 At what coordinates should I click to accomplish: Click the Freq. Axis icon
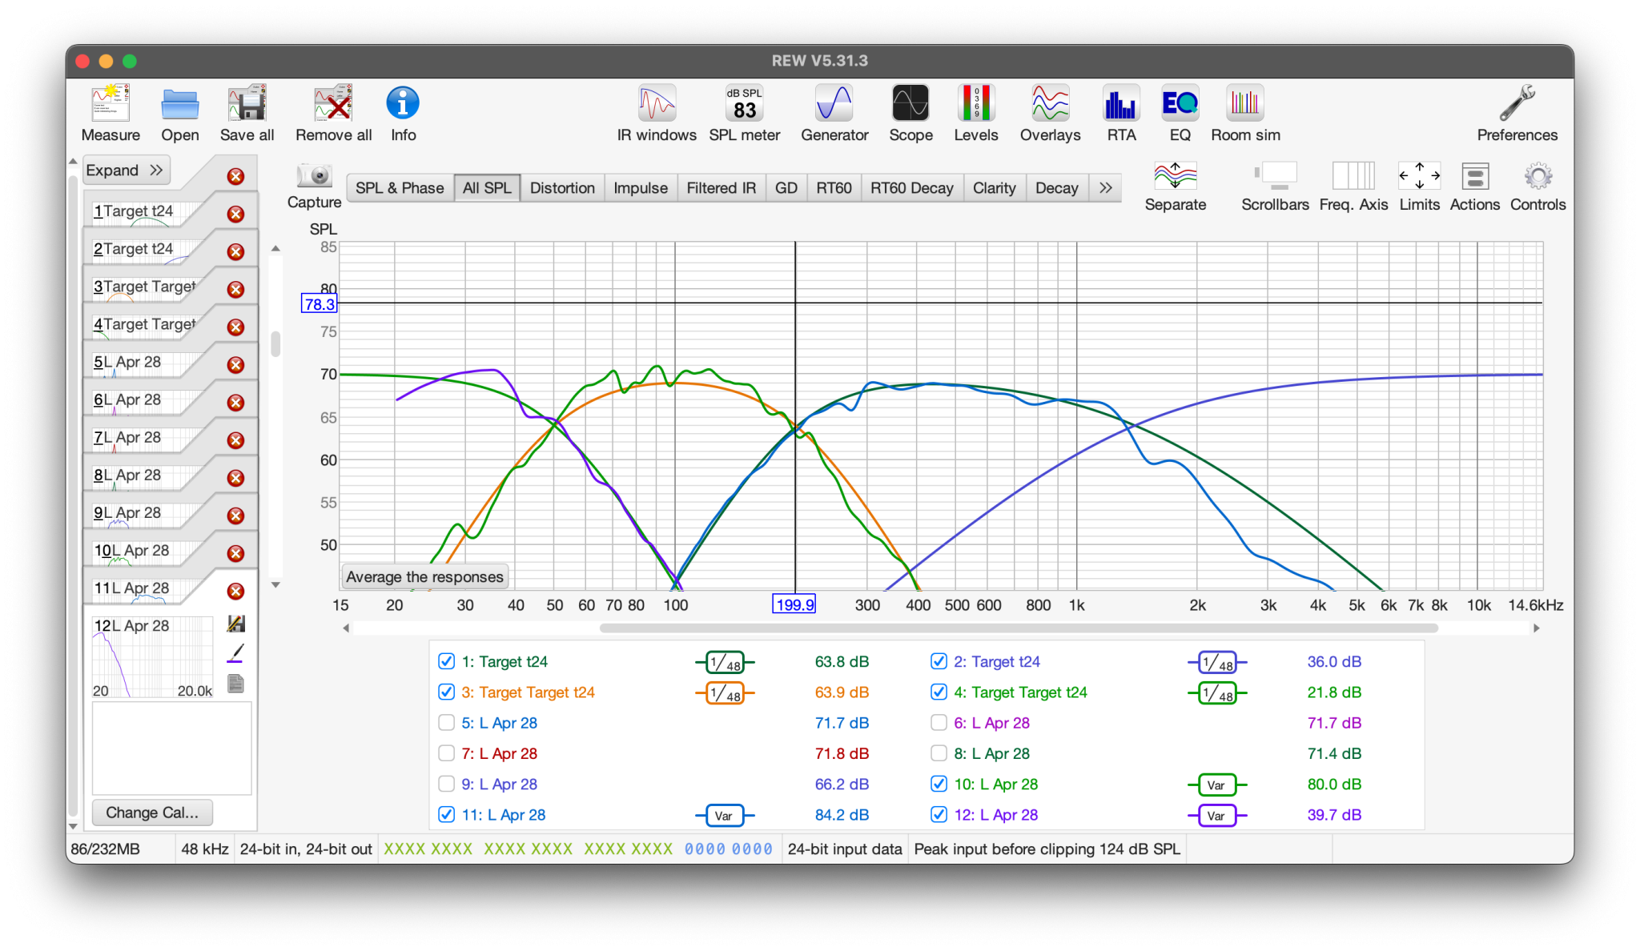point(1353,176)
